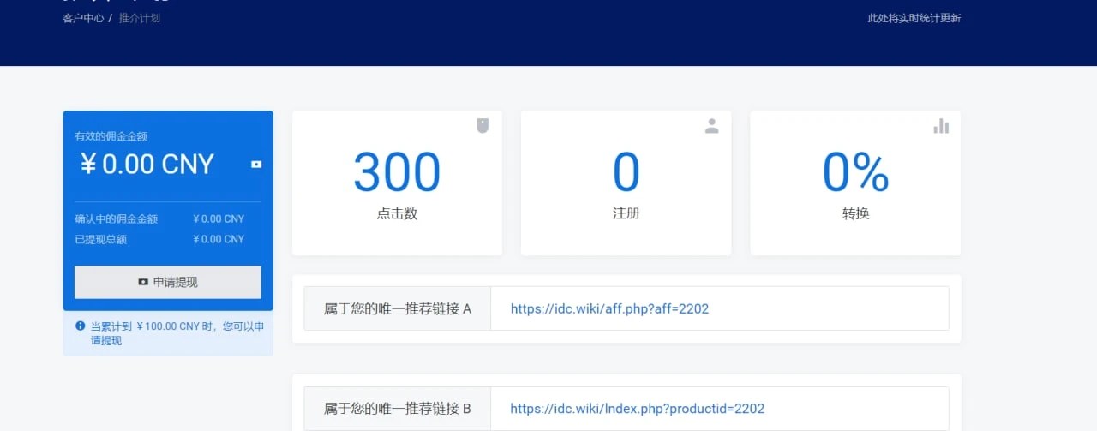1097x431 pixels.
Task: Click the 0% conversion value
Action: click(855, 172)
